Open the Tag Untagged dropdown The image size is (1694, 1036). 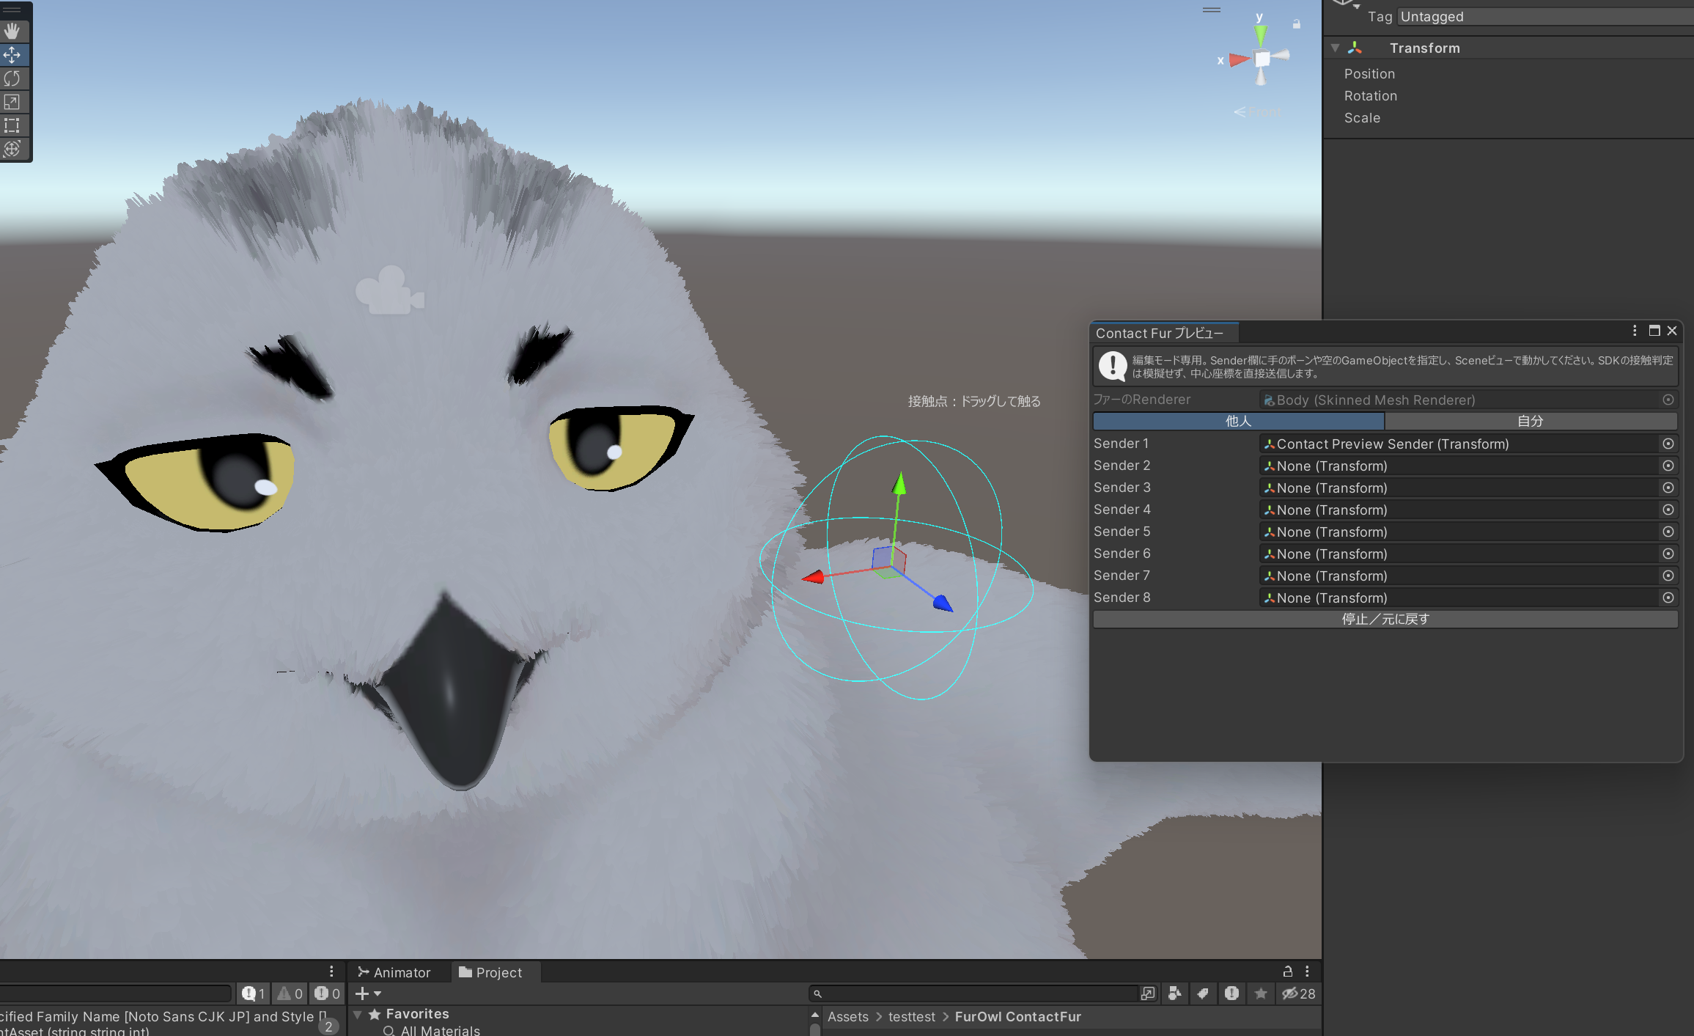coord(1545,16)
